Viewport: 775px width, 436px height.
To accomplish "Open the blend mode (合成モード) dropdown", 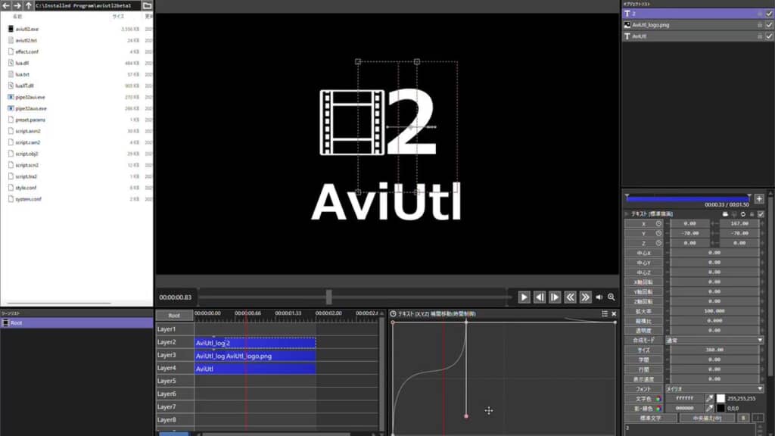I will [714, 340].
